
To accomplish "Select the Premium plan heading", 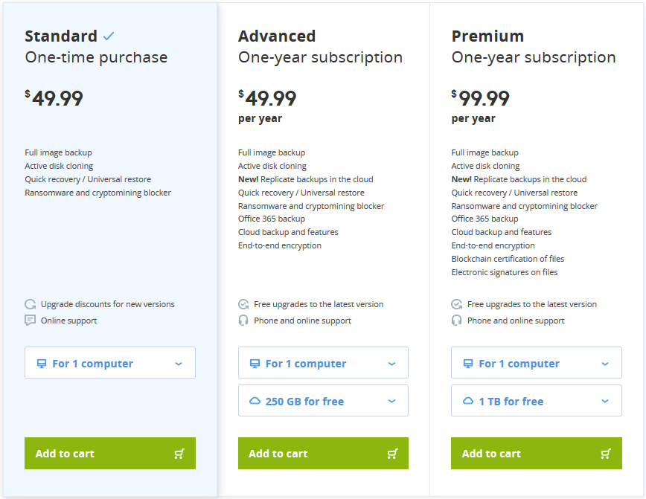I will point(487,36).
